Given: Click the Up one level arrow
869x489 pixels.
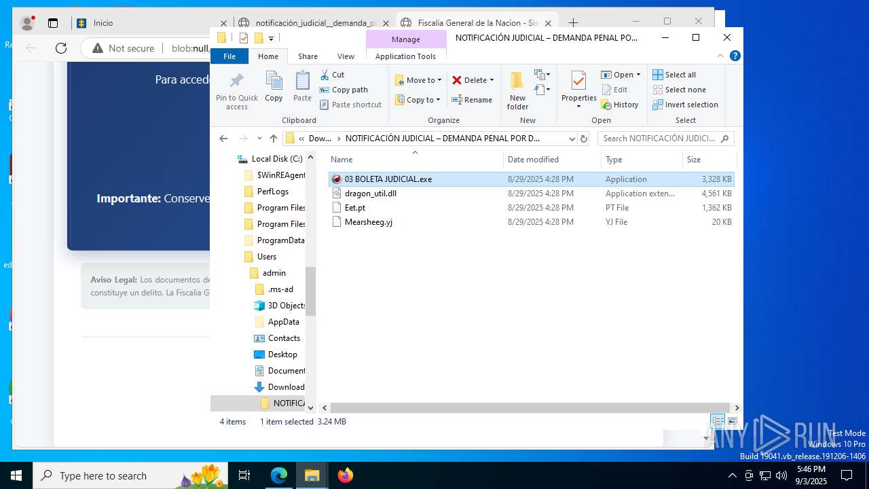Looking at the screenshot, I should (x=273, y=138).
